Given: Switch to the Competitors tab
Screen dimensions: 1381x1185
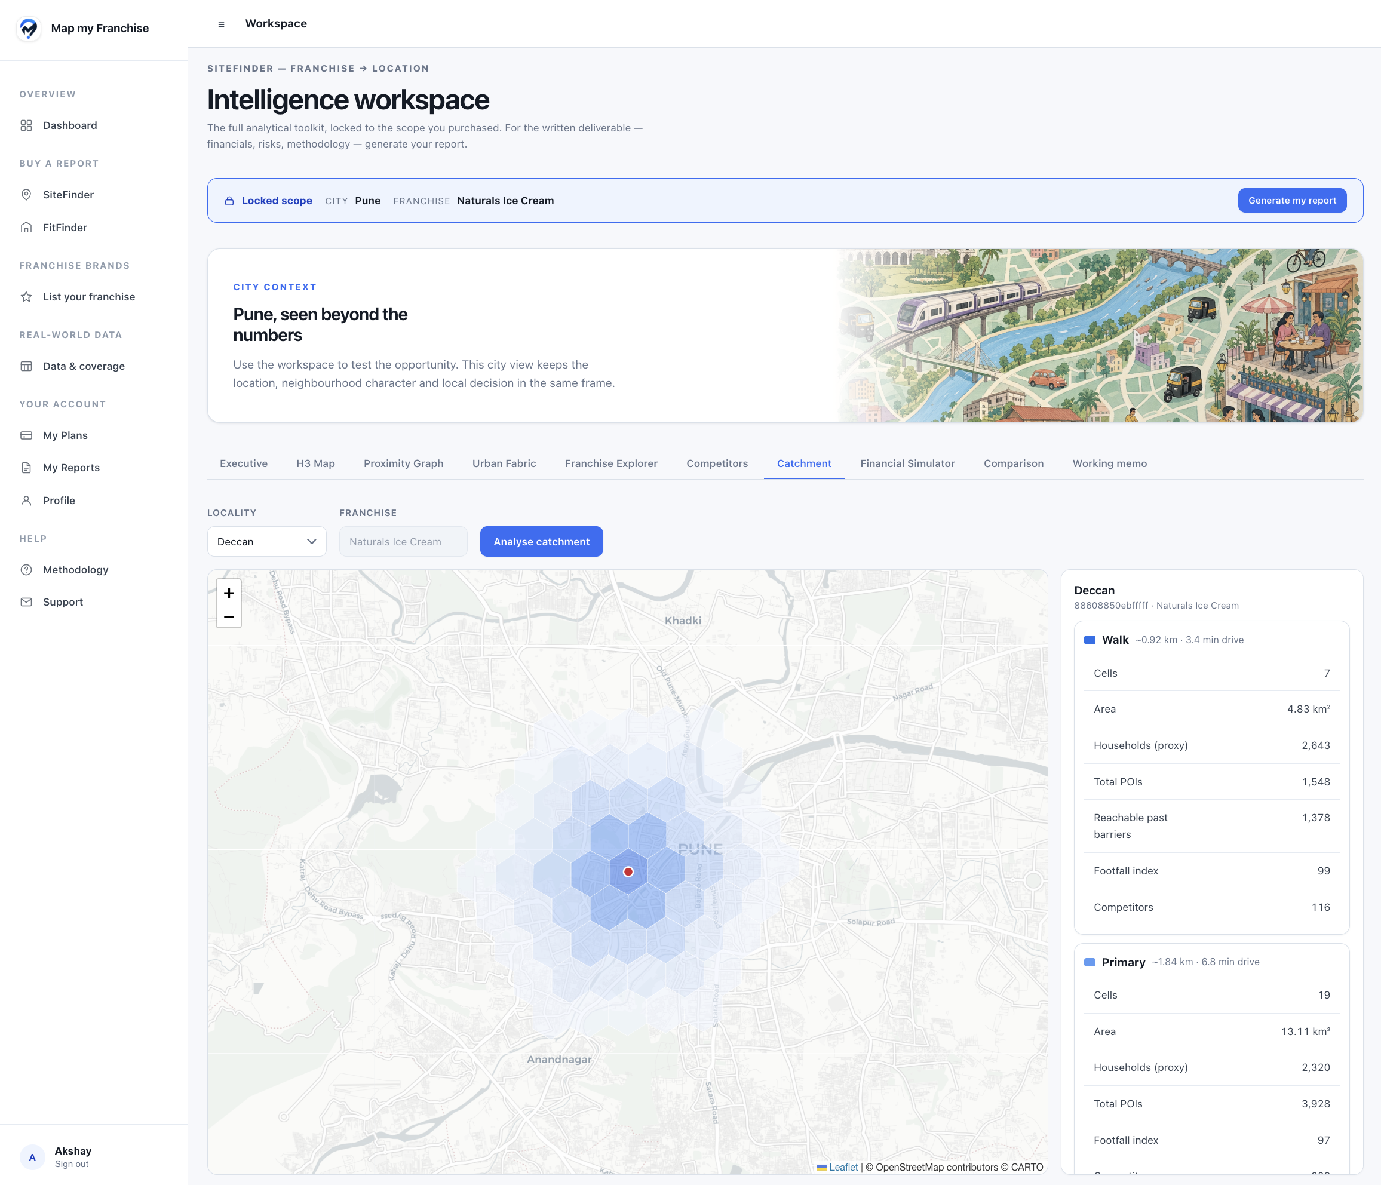Looking at the screenshot, I should tap(717, 463).
